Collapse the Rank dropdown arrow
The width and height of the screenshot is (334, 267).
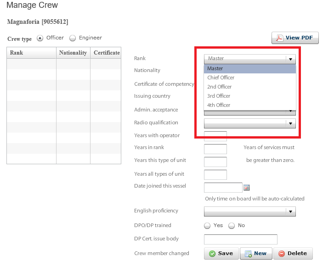pyautogui.click(x=290, y=59)
